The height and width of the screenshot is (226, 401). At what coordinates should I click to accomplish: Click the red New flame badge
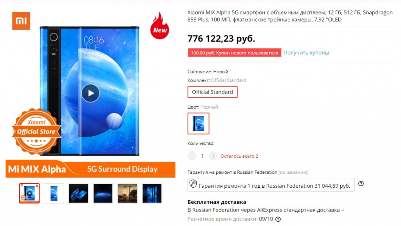coord(160,26)
